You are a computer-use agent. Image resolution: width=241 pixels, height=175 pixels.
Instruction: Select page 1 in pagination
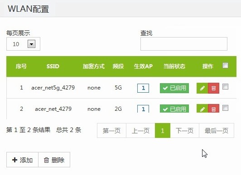coord(163,131)
